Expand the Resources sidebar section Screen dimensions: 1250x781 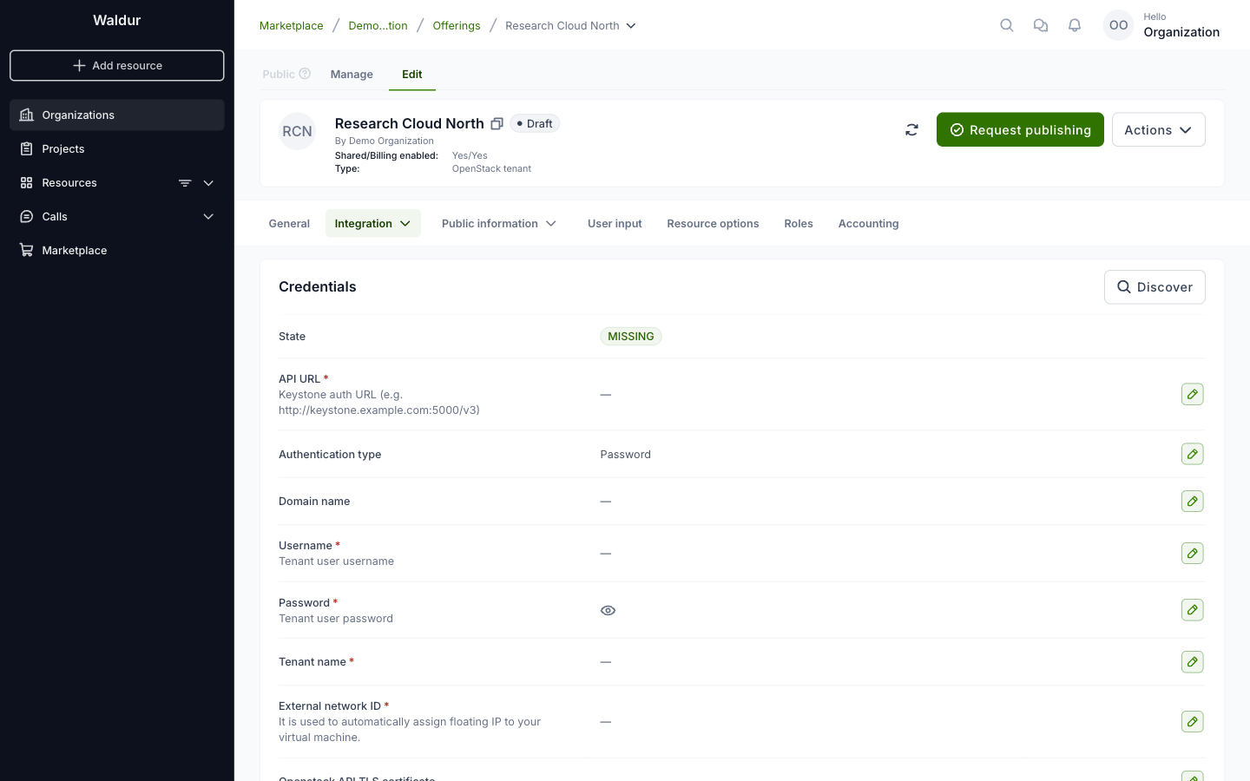(x=208, y=183)
